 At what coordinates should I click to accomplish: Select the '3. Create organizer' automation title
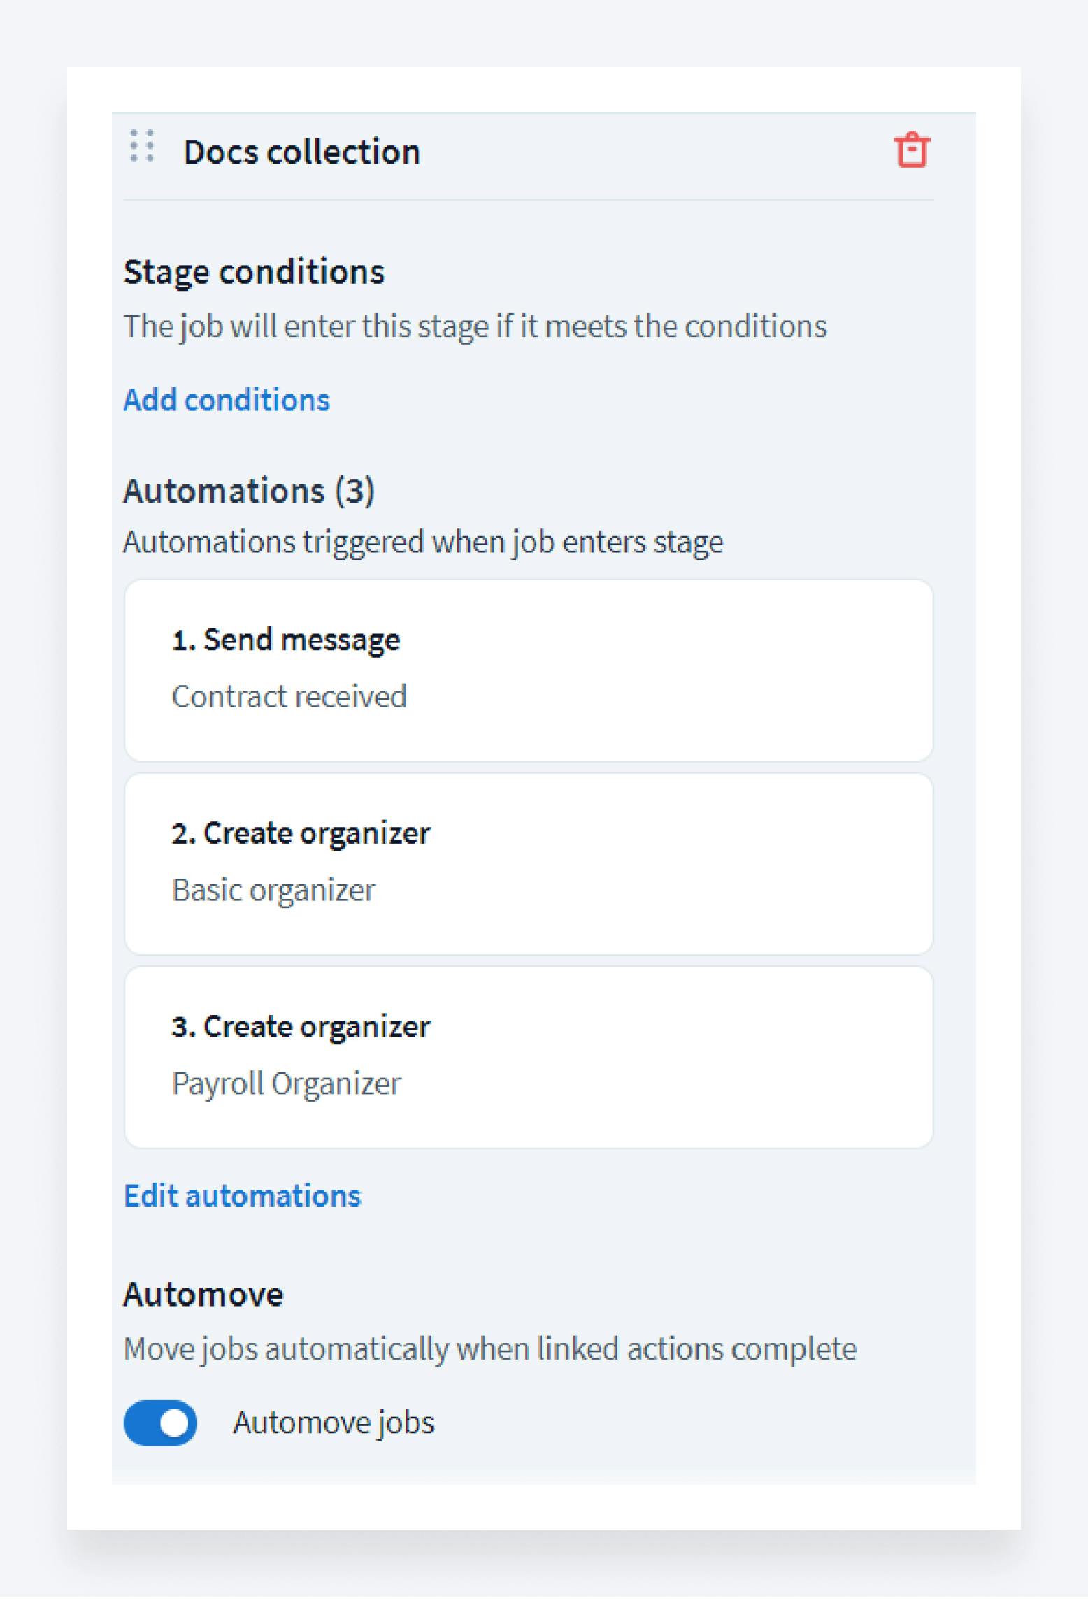[x=301, y=1027]
